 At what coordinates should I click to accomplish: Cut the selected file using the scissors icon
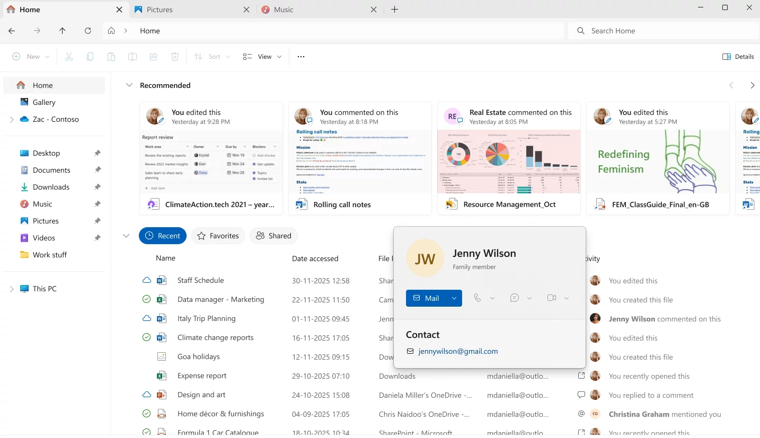(68, 56)
